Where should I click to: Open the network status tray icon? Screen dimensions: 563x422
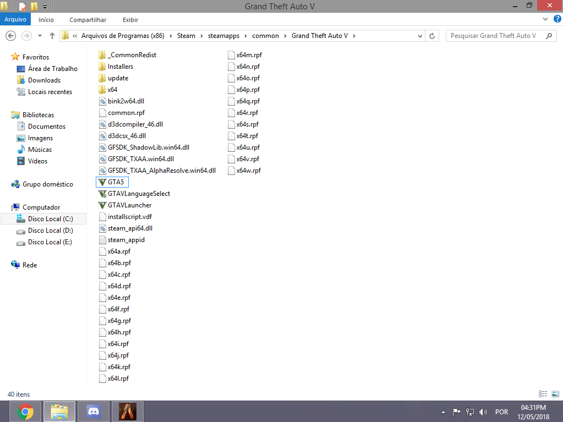[469, 412]
